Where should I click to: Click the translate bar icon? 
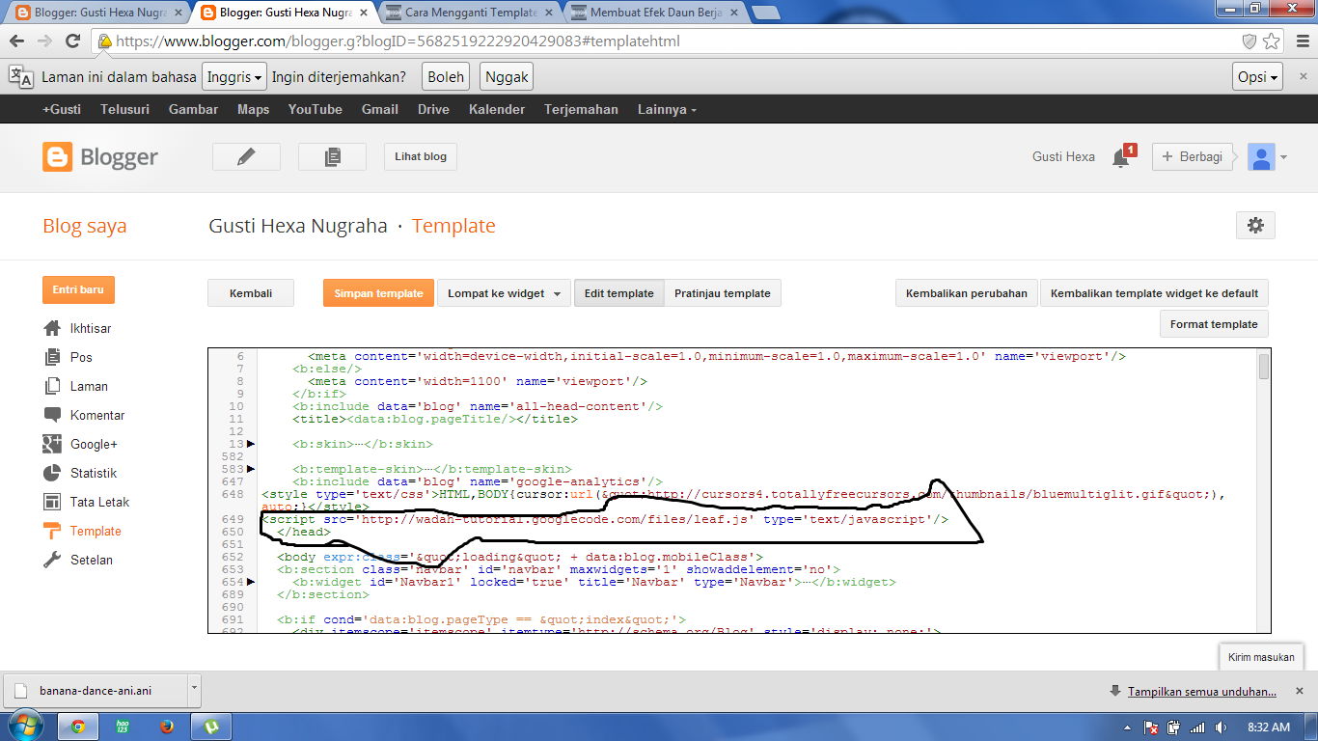click(x=20, y=77)
